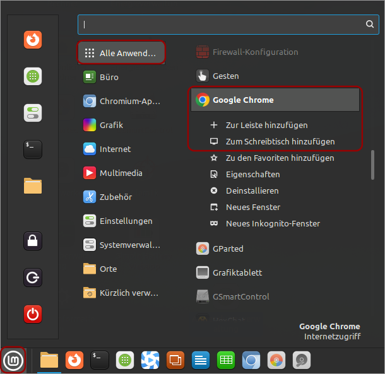
Task: Open the Büro category
Action: pos(121,77)
